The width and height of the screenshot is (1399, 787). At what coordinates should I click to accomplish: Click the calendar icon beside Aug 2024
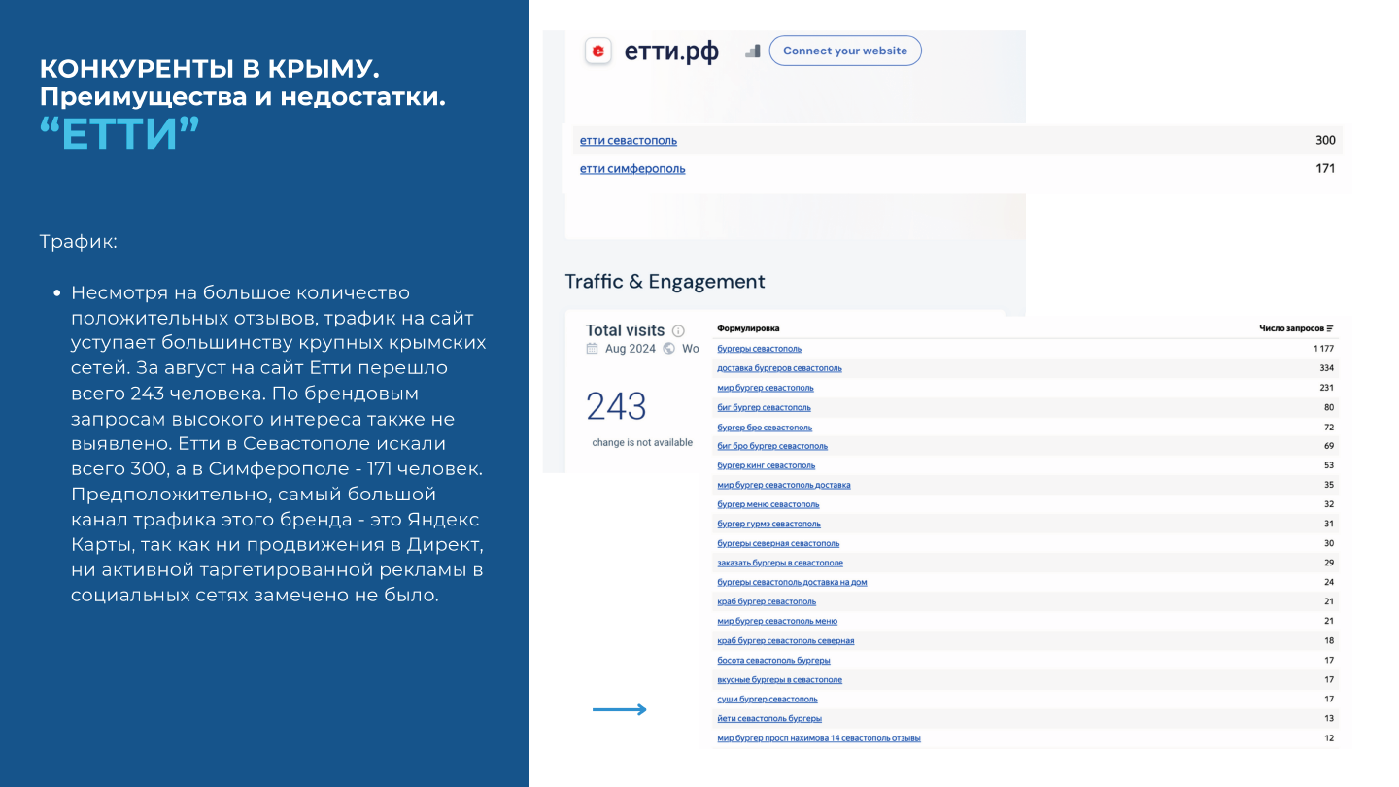593,349
